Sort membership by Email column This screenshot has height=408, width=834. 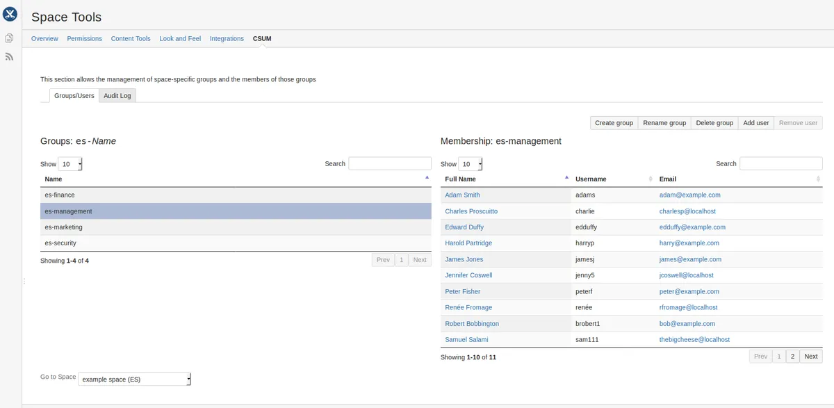click(x=739, y=179)
